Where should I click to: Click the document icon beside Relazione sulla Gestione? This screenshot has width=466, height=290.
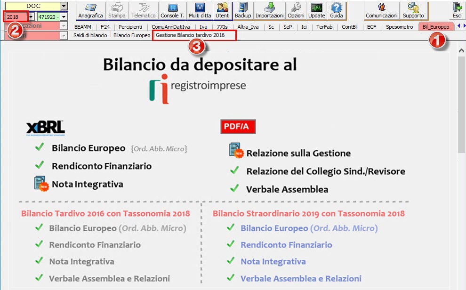236,150
